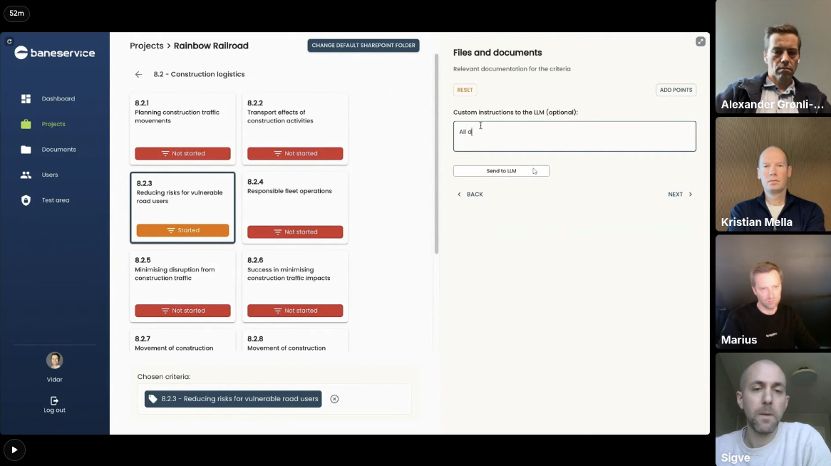
Task: Open 8.2.5 Minimising disruption card
Action: click(x=183, y=286)
